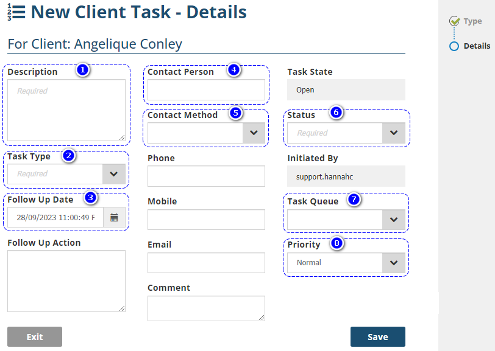Screen dimensions: 495x351
Task: Click the Email input field
Action: pos(206,263)
